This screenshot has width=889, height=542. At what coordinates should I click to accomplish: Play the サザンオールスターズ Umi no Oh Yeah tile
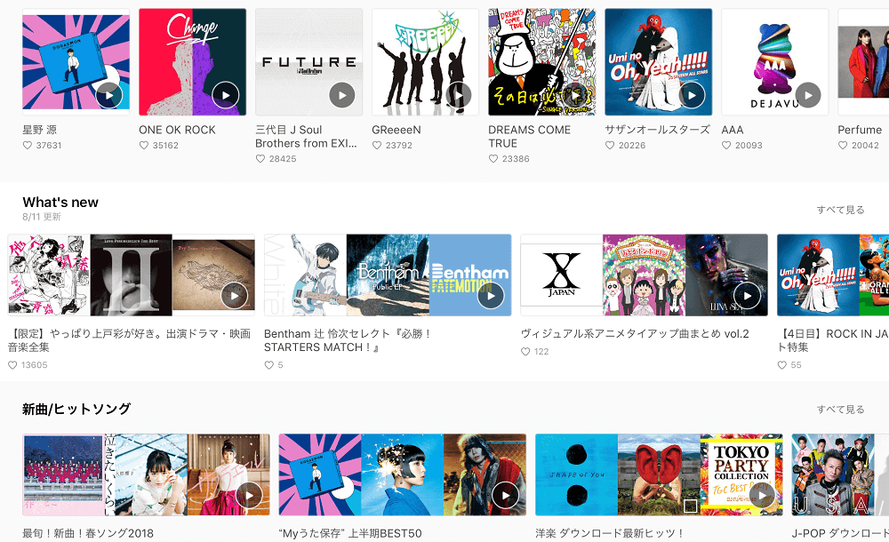click(x=692, y=95)
